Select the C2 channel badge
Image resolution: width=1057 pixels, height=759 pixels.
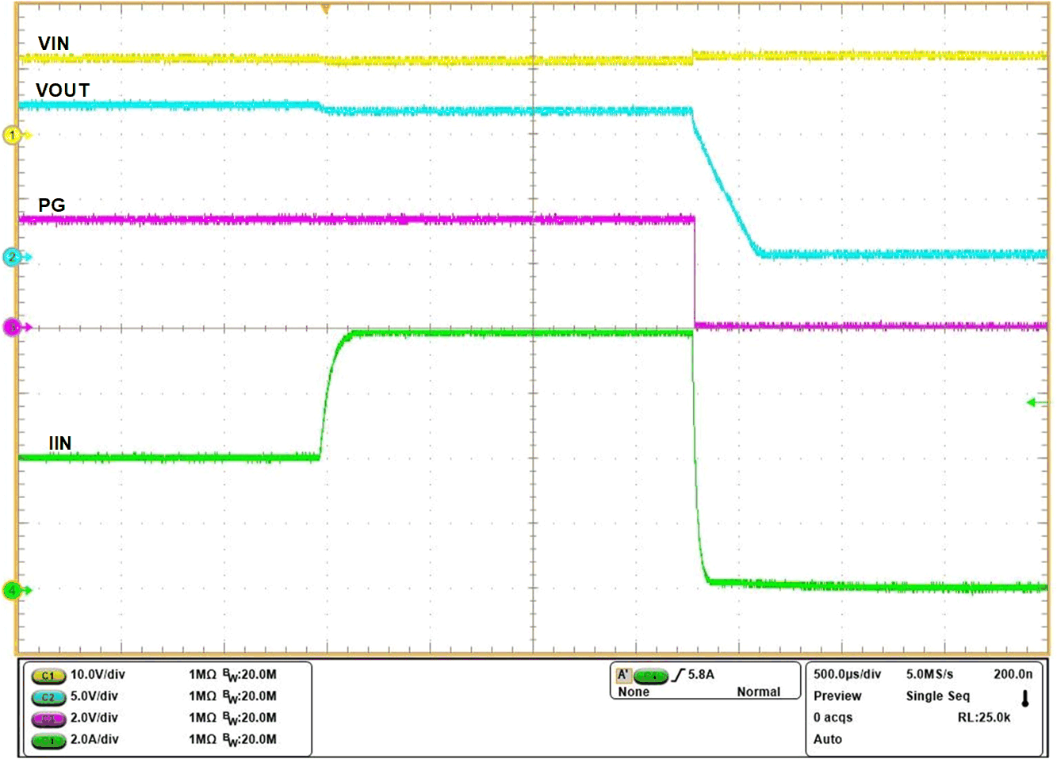pos(48,697)
